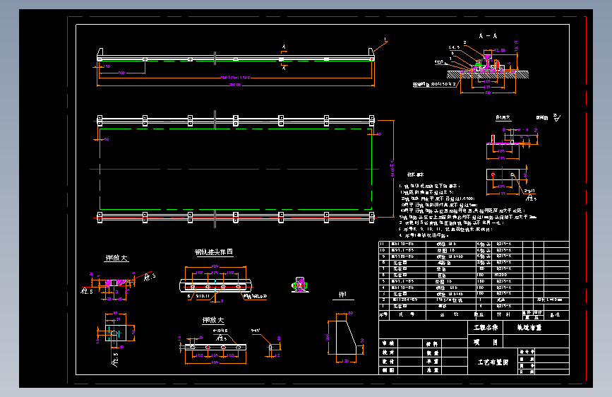Click the "A - A" section view title
Image resolution: width=612 pixels, height=397 pixels.
tap(488, 36)
